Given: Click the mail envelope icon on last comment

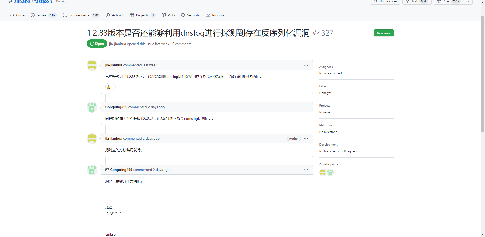Looking at the screenshot, I should pos(107,170).
